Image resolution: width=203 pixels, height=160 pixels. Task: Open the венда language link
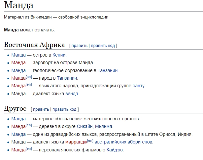click(x=72, y=94)
